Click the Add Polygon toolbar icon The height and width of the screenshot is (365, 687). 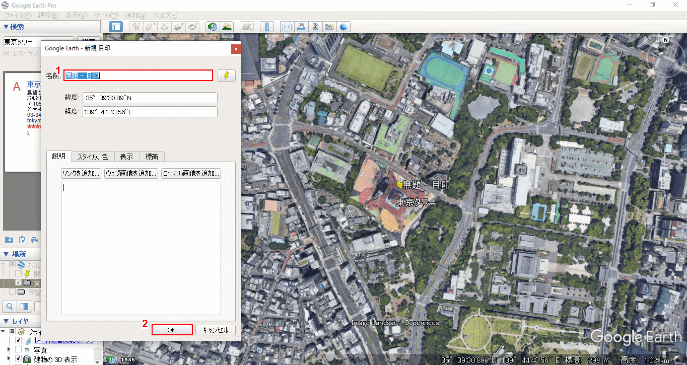(x=150, y=27)
